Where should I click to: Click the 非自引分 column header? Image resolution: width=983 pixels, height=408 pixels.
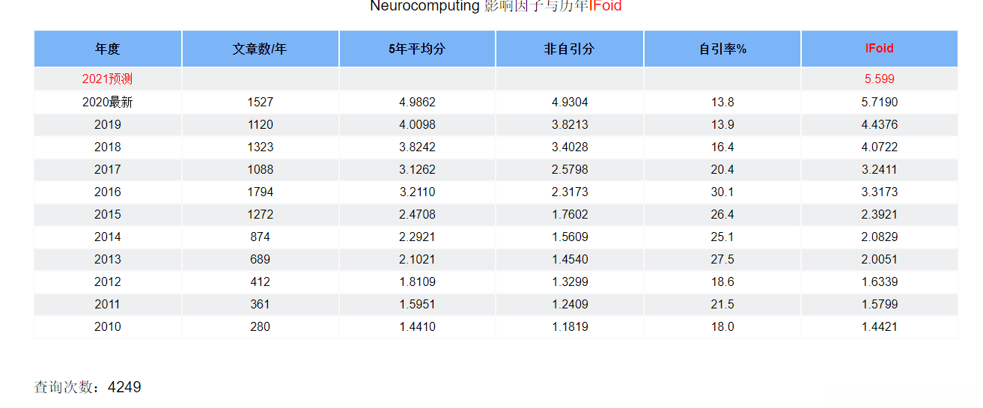point(569,49)
